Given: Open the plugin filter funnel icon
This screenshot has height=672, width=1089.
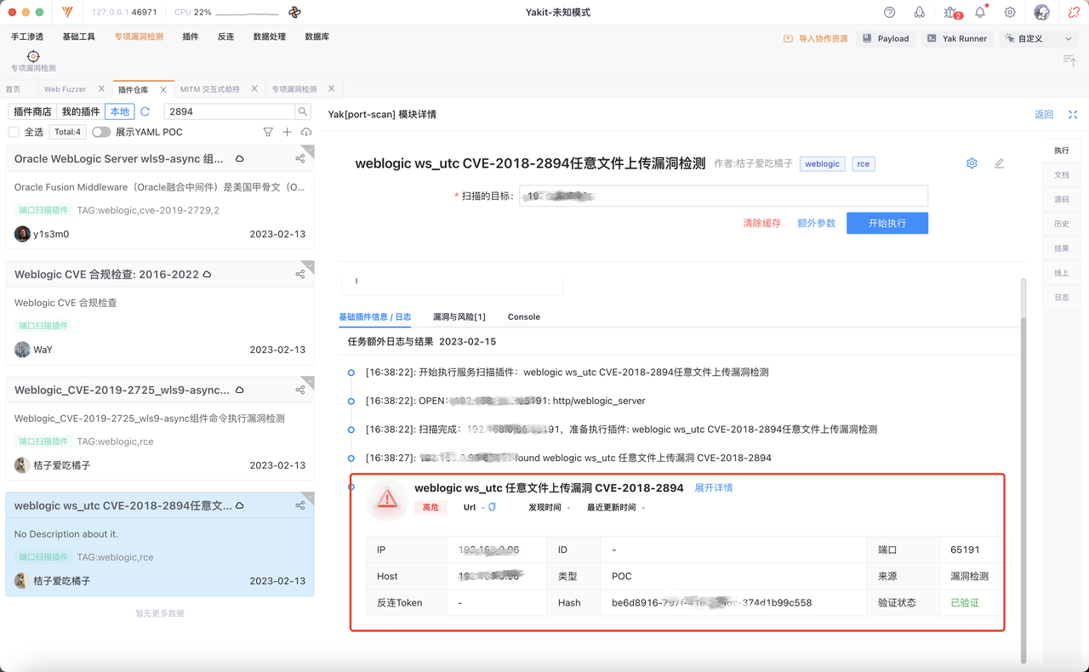Looking at the screenshot, I should 268,132.
